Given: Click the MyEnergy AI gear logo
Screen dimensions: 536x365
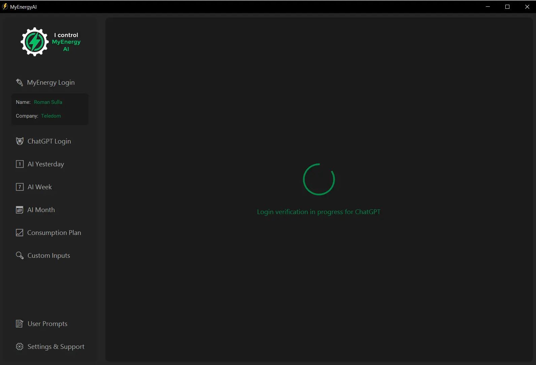Looking at the screenshot, I should pyautogui.click(x=34, y=42).
